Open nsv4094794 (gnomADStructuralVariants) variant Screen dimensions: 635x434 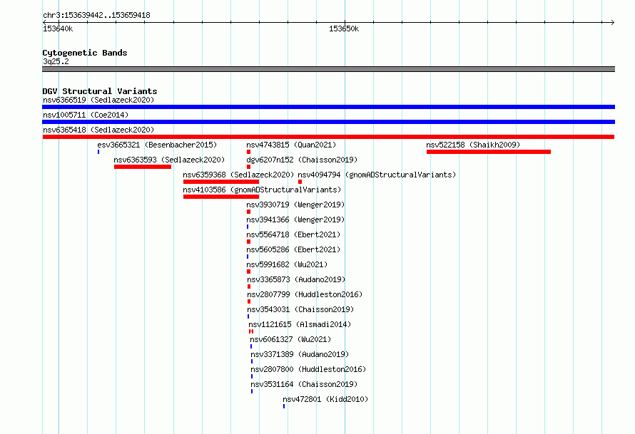[x=377, y=175]
